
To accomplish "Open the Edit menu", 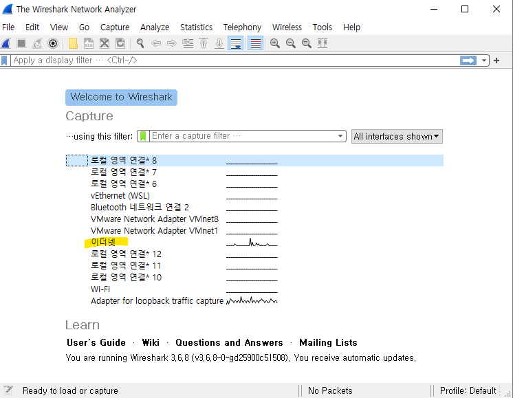I will click(32, 27).
